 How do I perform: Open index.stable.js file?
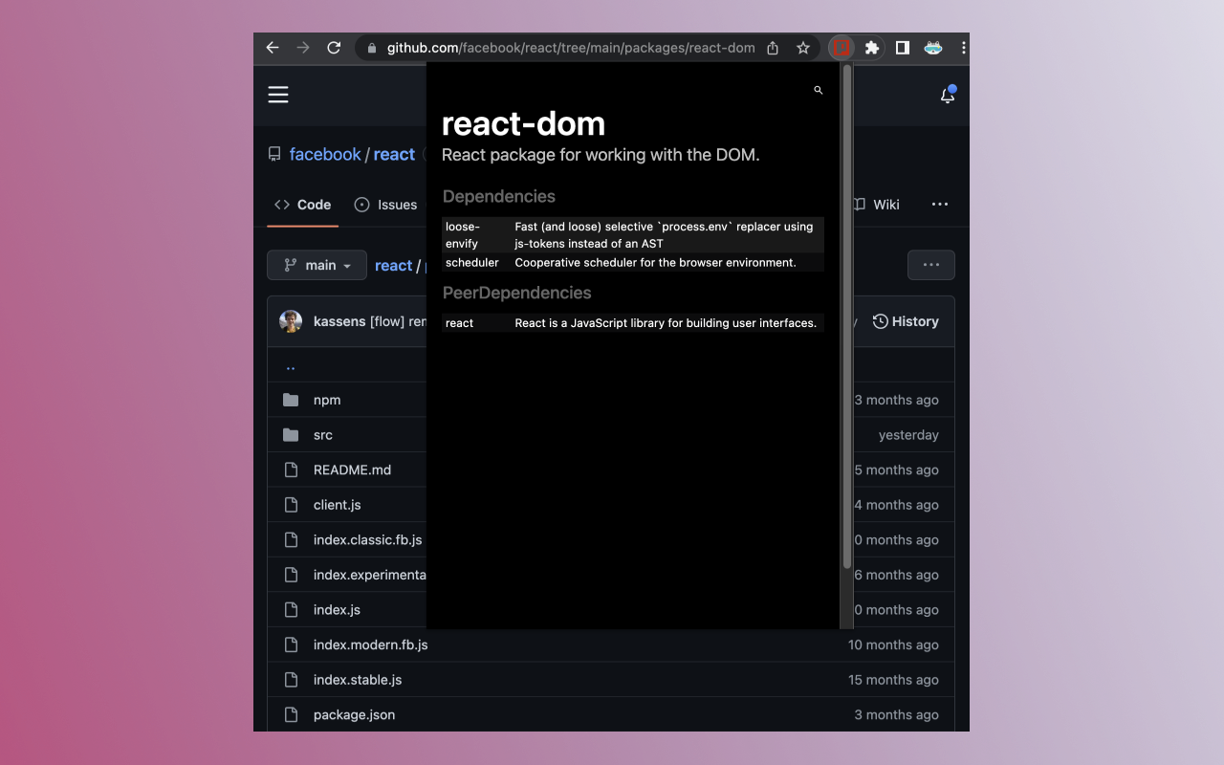coord(358,680)
